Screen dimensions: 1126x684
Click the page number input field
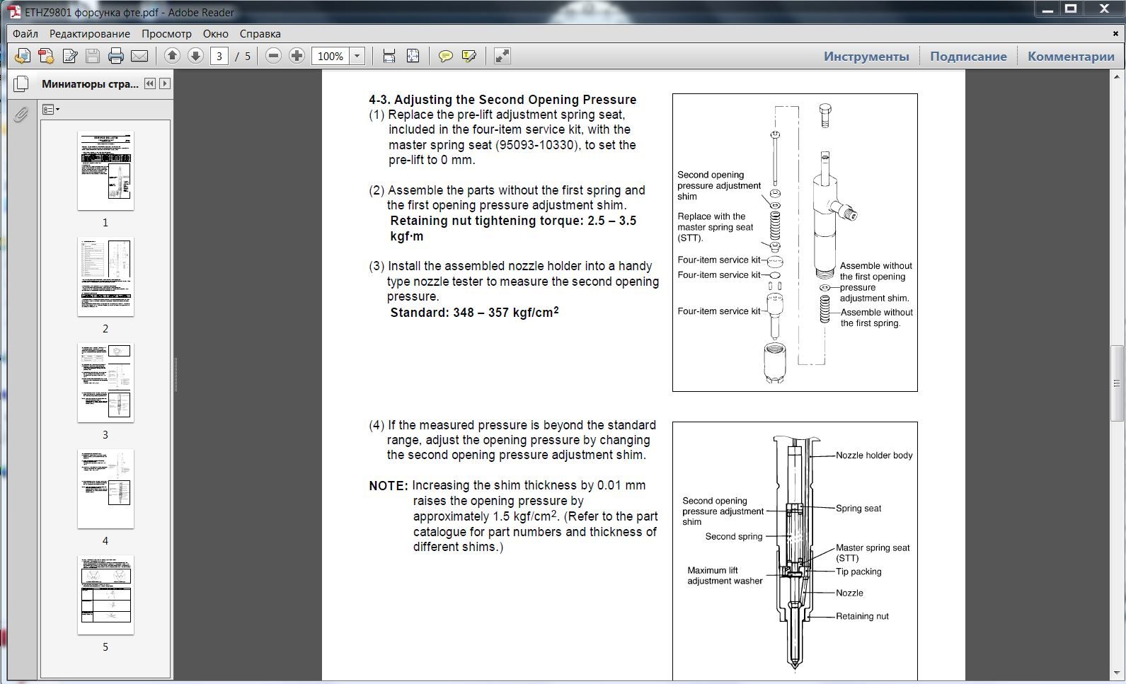coord(219,56)
